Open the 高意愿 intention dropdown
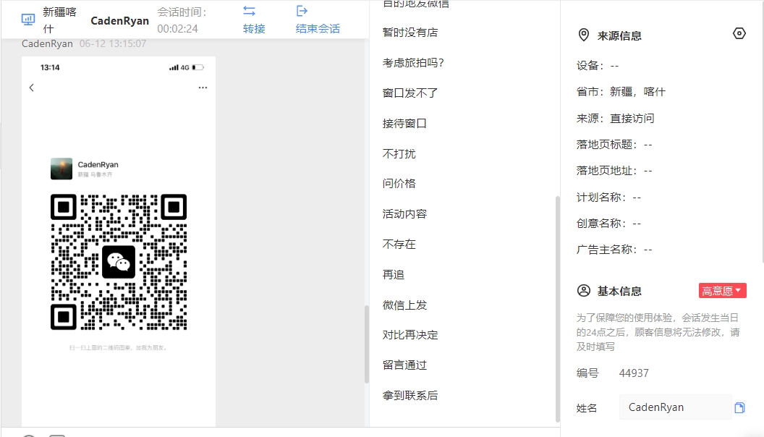Image resolution: width=764 pixels, height=437 pixels. point(722,291)
